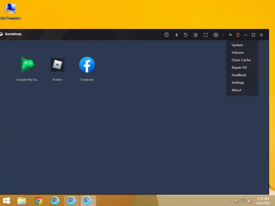Open the help question-mark icon in Gameloop

tap(167, 35)
